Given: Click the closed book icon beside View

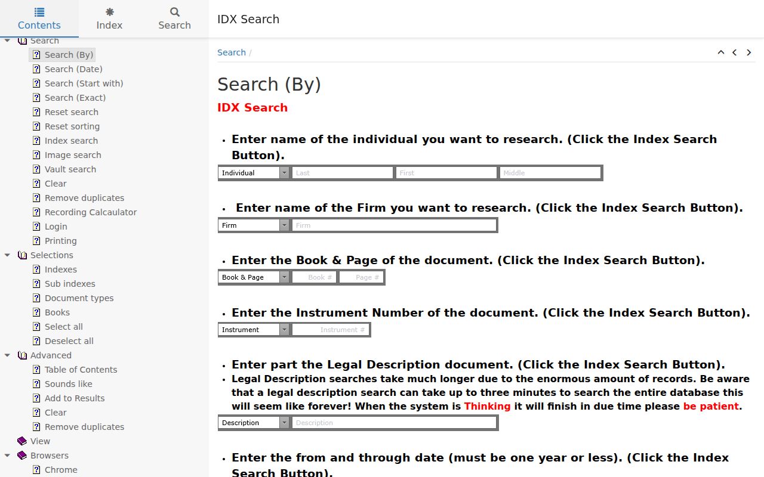Looking at the screenshot, I should point(22,441).
